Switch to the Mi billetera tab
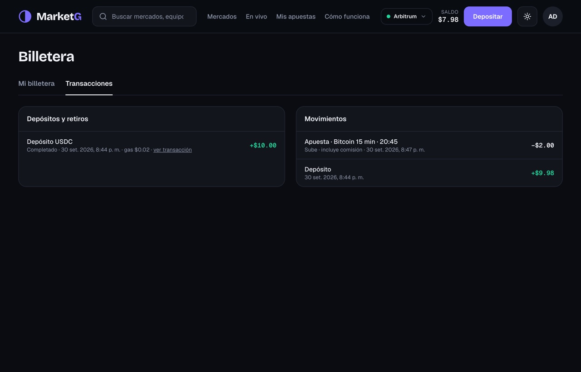 [36, 83]
